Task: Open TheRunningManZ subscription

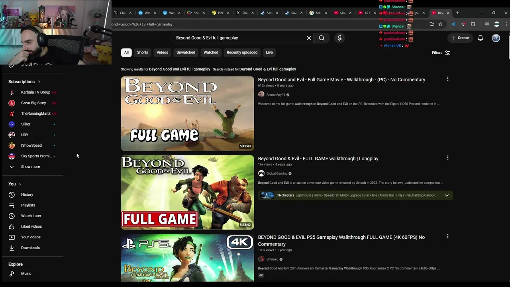Action: [33, 114]
